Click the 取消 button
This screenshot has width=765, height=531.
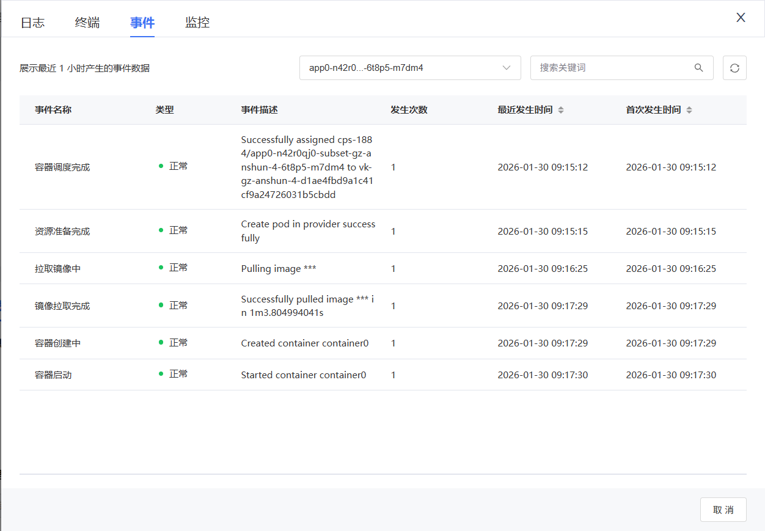point(723,510)
